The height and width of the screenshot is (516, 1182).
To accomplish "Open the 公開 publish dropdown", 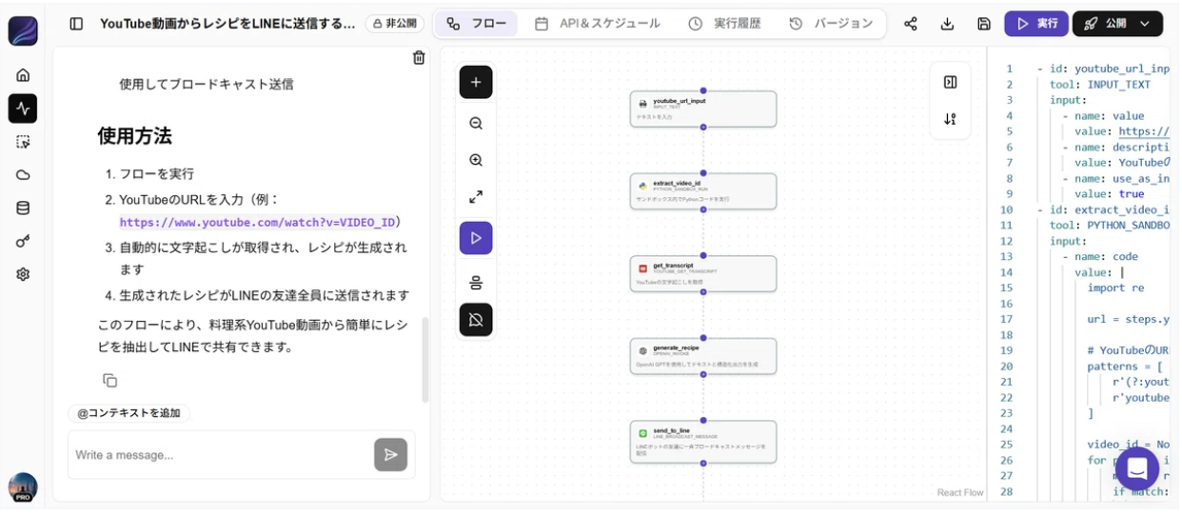I will (x=1117, y=24).
